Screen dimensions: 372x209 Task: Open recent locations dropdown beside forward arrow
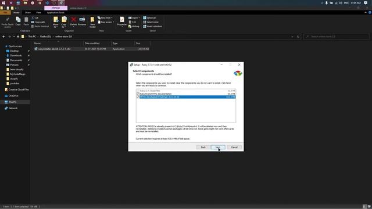click(x=14, y=37)
